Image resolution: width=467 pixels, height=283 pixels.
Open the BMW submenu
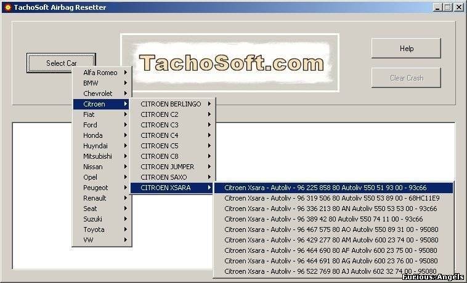(101, 83)
